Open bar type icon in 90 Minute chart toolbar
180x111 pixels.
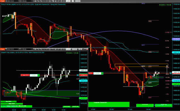pos(35,1)
